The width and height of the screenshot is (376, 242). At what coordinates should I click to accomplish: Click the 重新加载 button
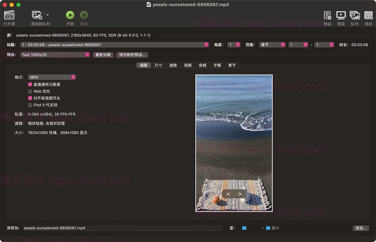click(103, 55)
